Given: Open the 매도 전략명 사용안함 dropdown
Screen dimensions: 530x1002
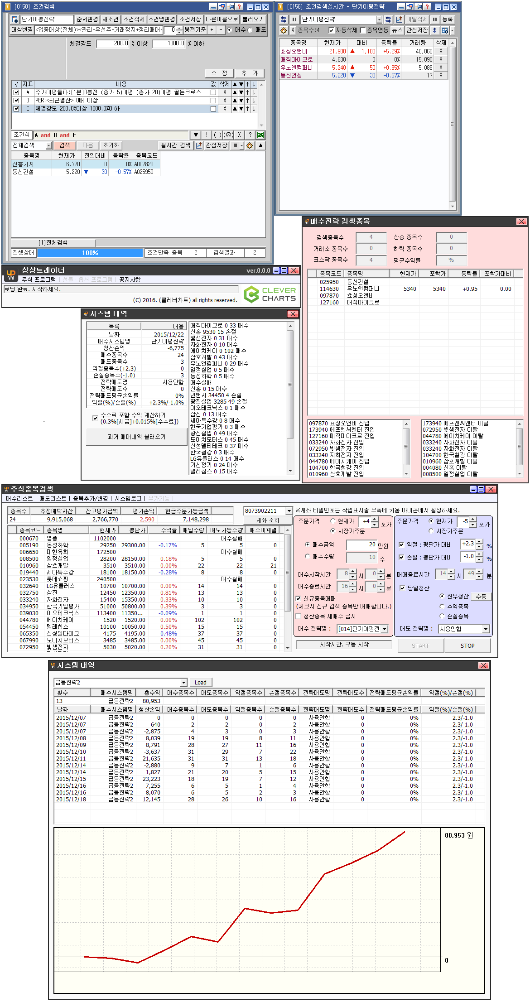Looking at the screenshot, I should click(486, 629).
